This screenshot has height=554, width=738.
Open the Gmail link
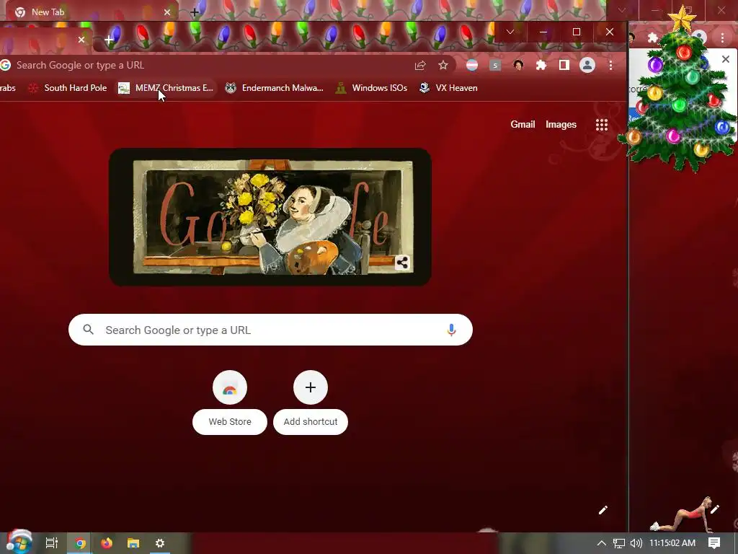tap(523, 124)
